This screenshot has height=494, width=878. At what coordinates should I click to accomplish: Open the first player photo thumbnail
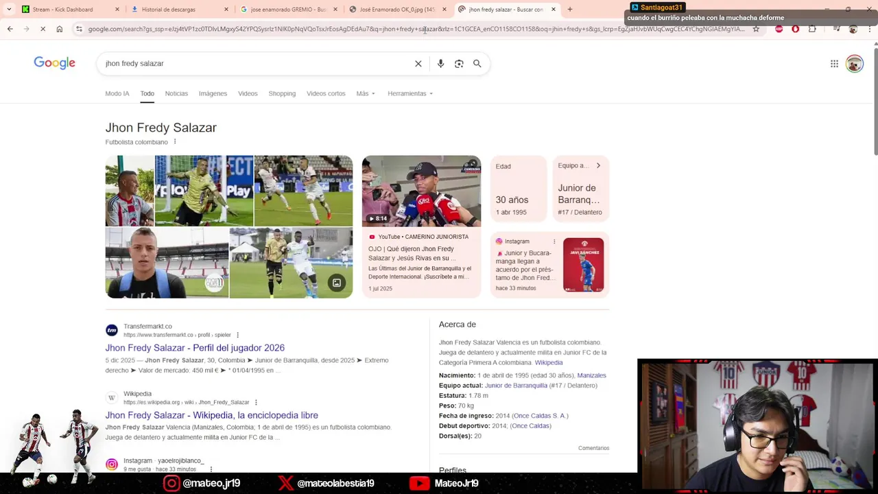pos(130,191)
